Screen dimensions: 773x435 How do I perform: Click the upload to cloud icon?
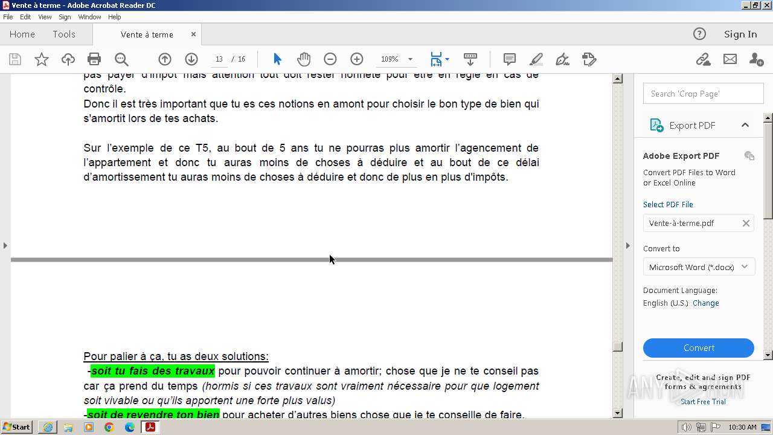point(68,59)
